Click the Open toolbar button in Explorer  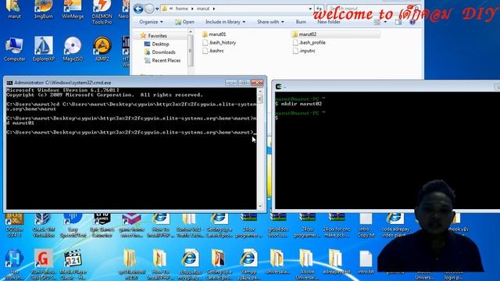point(184,22)
